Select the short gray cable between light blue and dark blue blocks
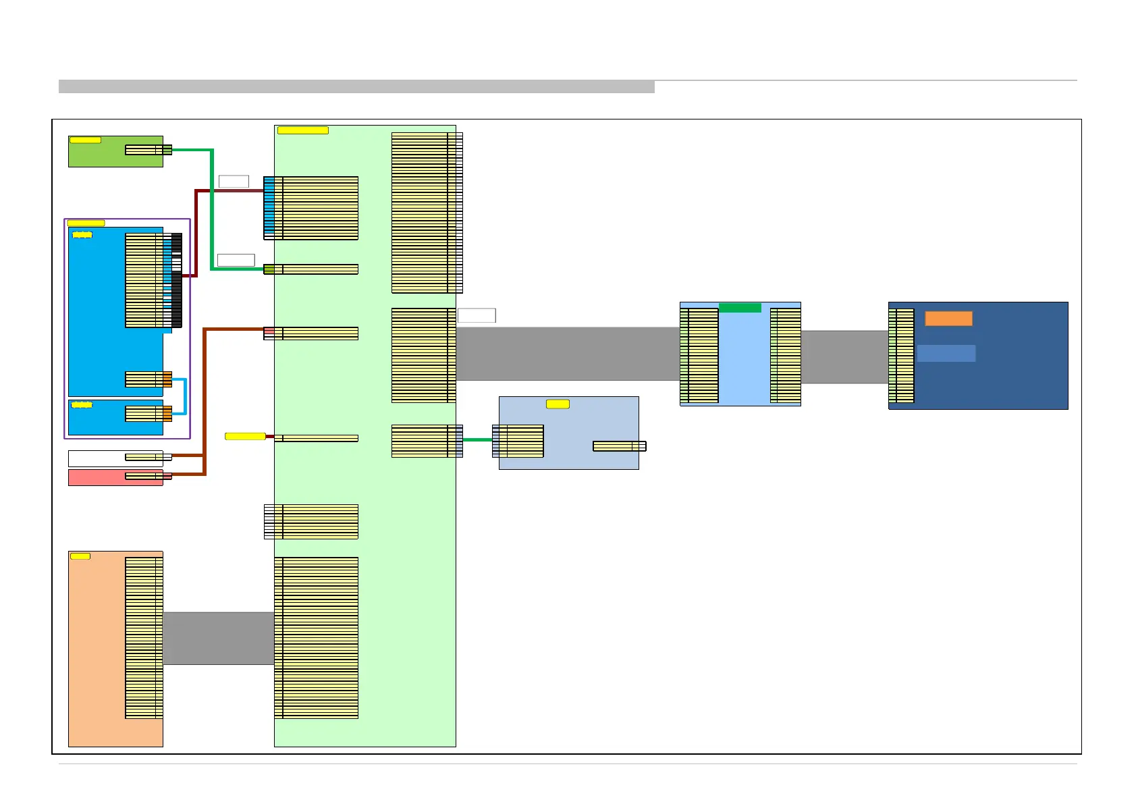1136x804 pixels. click(844, 357)
